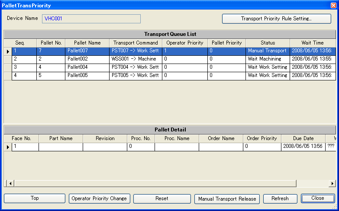339x211 pixels.
Task: Click the right arrow of horizontal scrollbar
Action: pyautogui.click(x=333, y=184)
